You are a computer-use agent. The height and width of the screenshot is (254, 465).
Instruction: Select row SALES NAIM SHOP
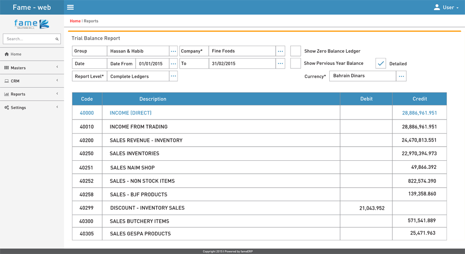(x=259, y=168)
